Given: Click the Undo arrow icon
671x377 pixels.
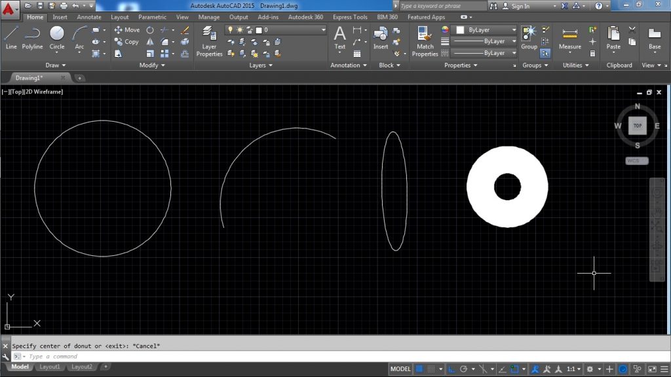Looking at the screenshot, I should point(75,5).
